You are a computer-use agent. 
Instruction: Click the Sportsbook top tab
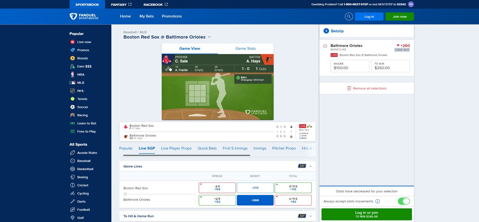coord(87,4)
